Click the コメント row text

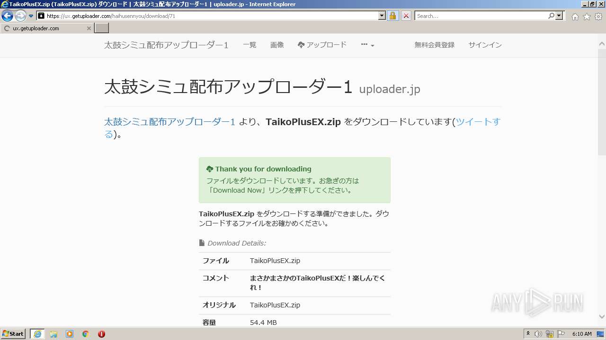pos(317,283)
